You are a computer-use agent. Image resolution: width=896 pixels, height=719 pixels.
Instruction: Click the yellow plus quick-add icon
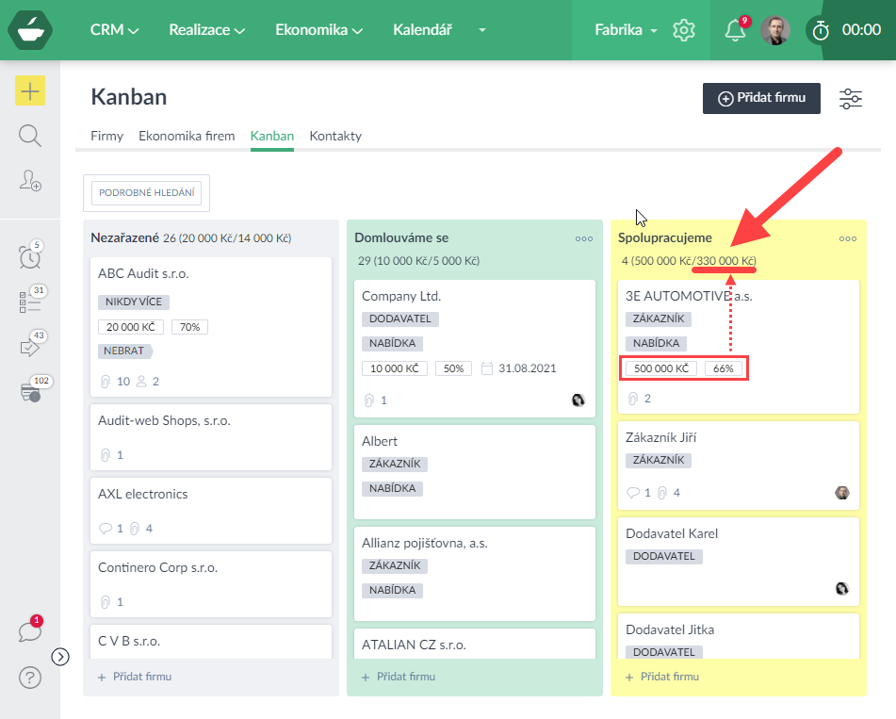click(x=30, y=90)
